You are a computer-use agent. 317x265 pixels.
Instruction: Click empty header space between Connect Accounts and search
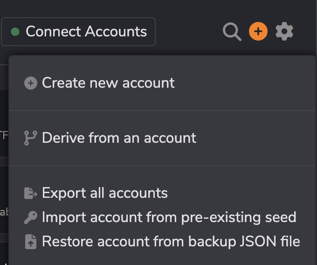(189, 32)
